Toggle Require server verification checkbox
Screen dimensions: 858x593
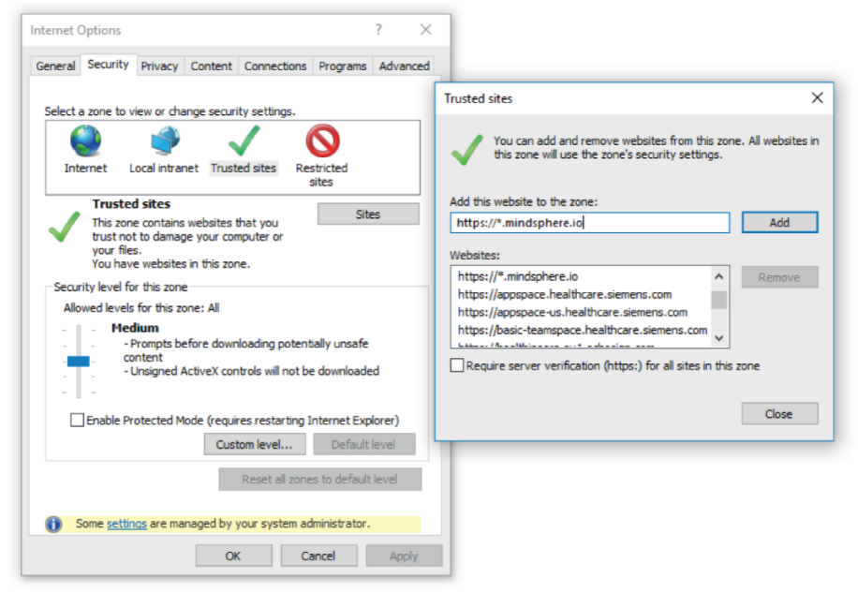(x=457, y=365)
